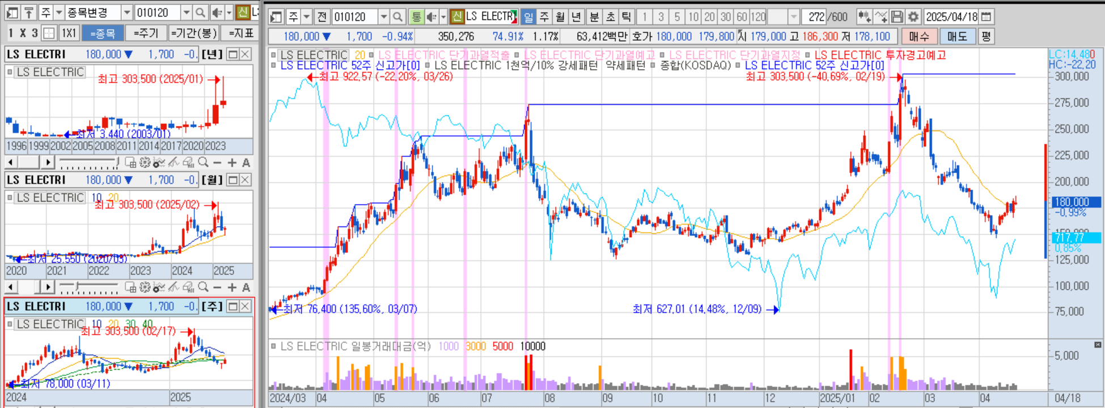Click the grid layout icon next to 1 X 3
1105x408 pixels.
point(49,33)
